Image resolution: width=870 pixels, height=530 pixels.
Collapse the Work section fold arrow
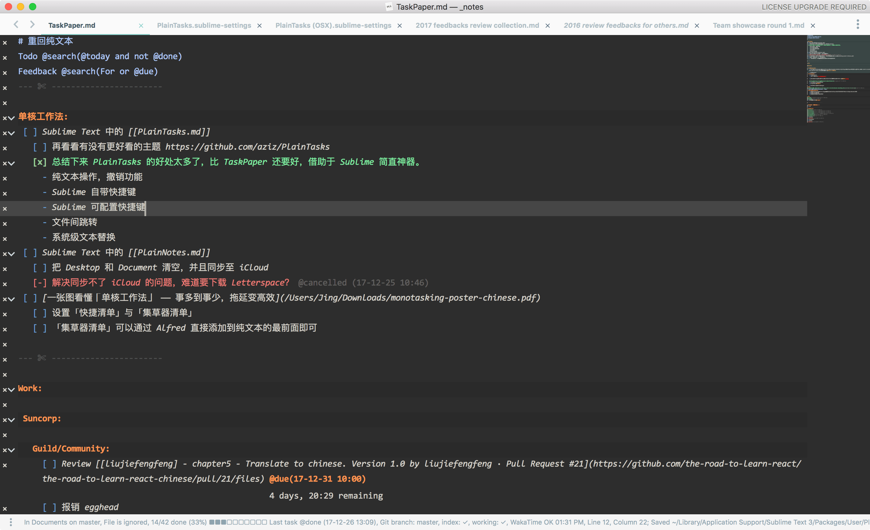pyautogui.click(x=11, y=390)
